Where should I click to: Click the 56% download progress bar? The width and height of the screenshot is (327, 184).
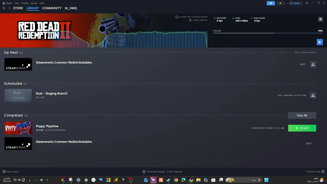coord(268,33)
